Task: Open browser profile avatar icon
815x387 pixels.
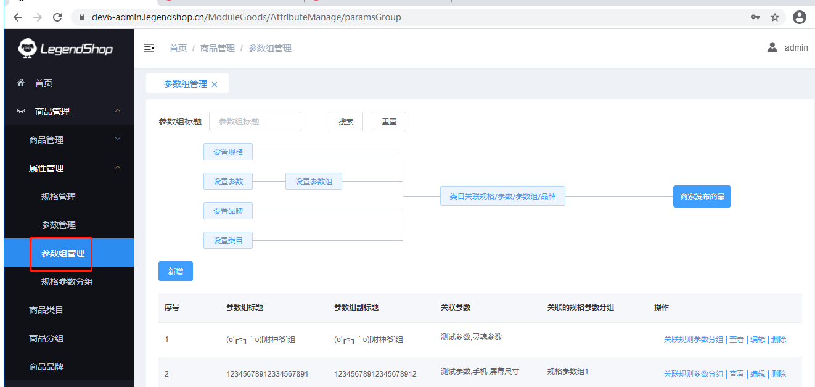Action: (x=799, y=17)
